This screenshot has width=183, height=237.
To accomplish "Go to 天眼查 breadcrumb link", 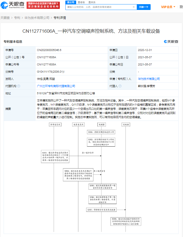I will click(x=5, y=18).
